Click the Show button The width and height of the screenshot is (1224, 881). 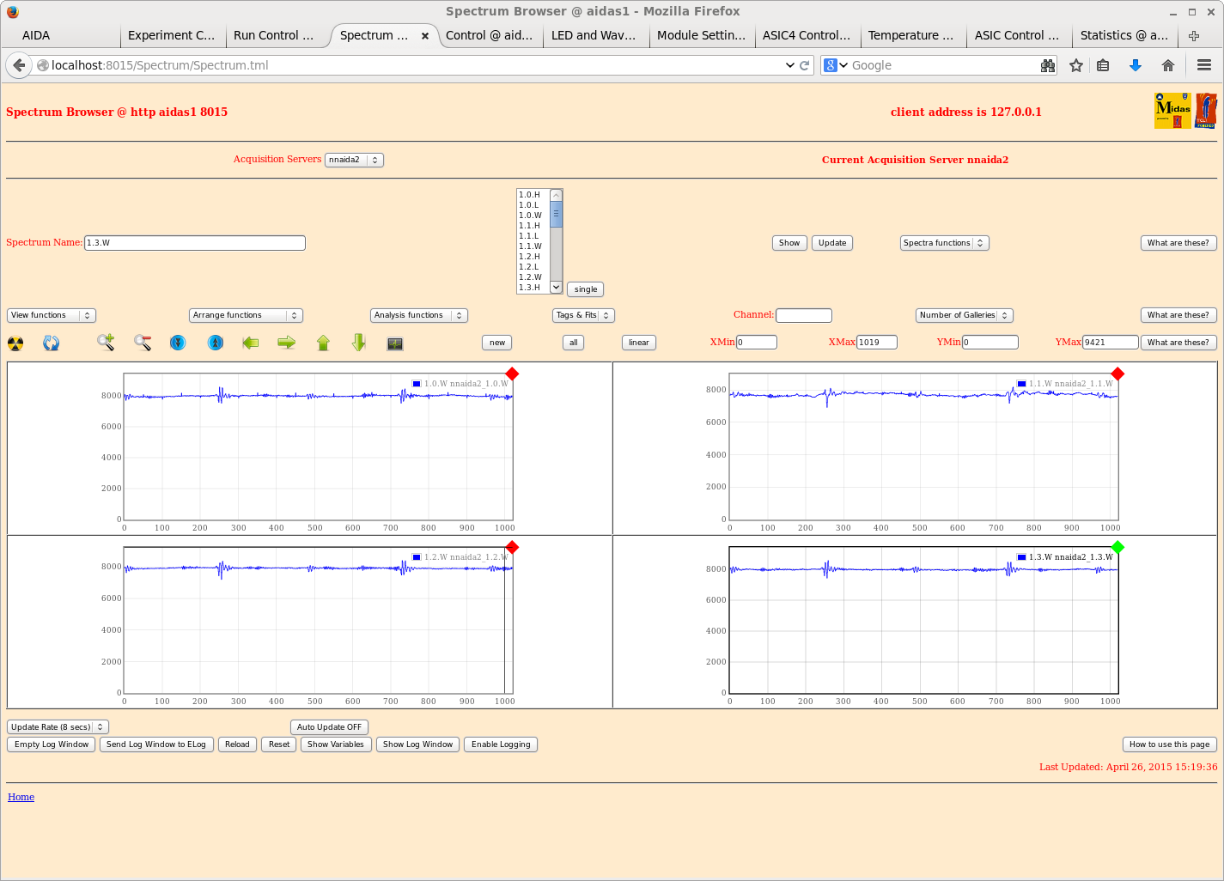click(x=789, y=243)
